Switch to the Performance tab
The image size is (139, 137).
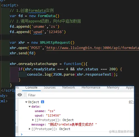(x=91, y=87)
